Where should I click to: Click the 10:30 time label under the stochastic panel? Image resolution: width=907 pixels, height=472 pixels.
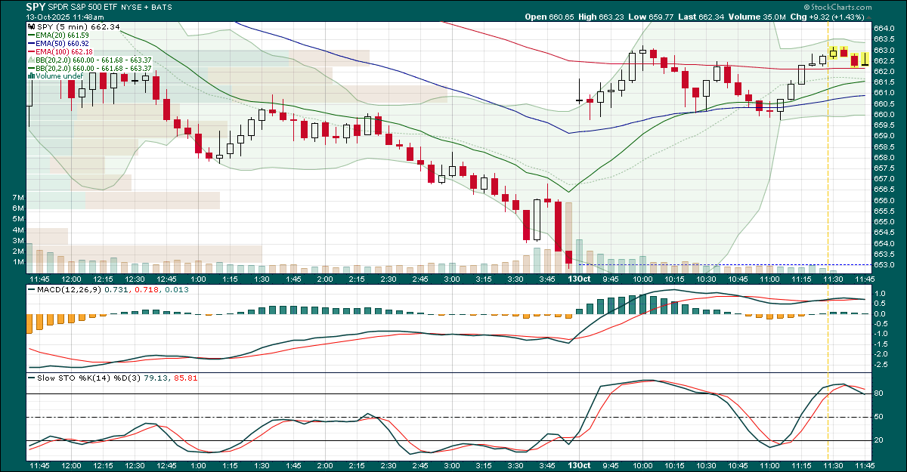(706, 466)
